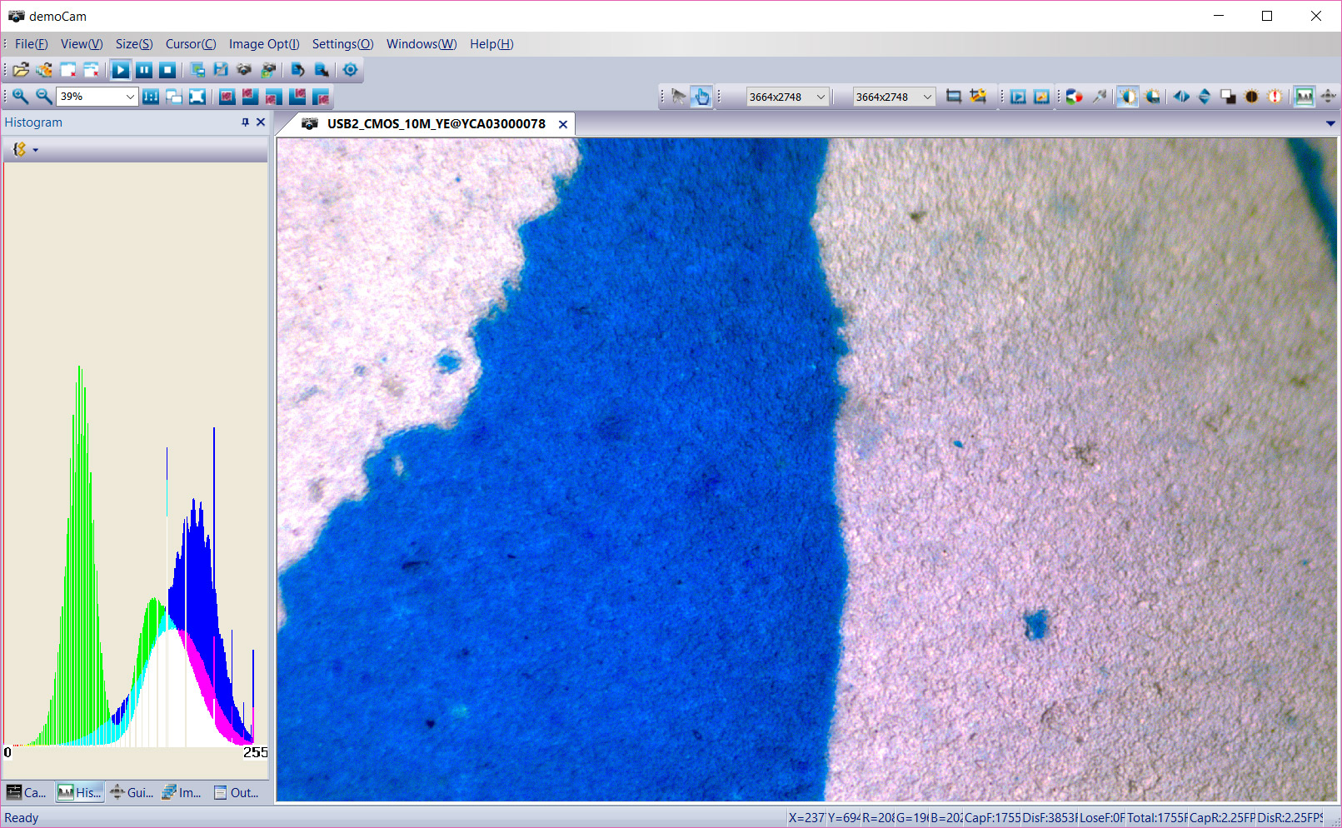Image resolution: width=1342 pixels, height=828 pixels.
Task: Click the zoom out magnifier icon
Action: pos(43,97)
